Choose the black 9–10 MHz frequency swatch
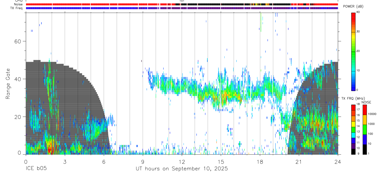 (x=353, y=151)
